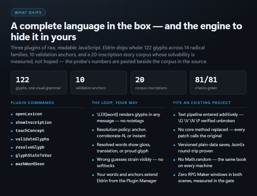The width and height of the screenshot is (257, 196).
Task: Select the 10 validation anchors stat card
Action: [x=99, y=83]
